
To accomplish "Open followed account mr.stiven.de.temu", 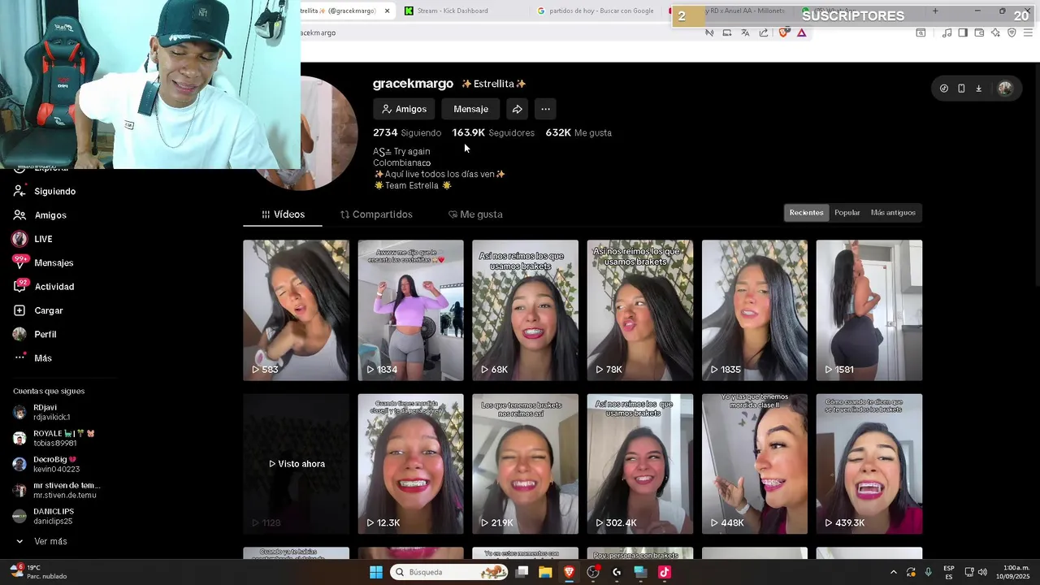I will click(55, 490).
